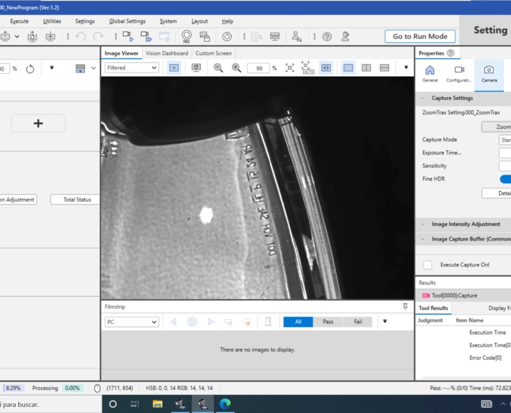
Task: Click the zoom percentage field showing 99
Action: point(258,68)
